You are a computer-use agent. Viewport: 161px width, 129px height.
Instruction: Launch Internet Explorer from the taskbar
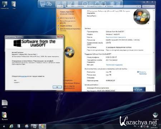point(11,126)
